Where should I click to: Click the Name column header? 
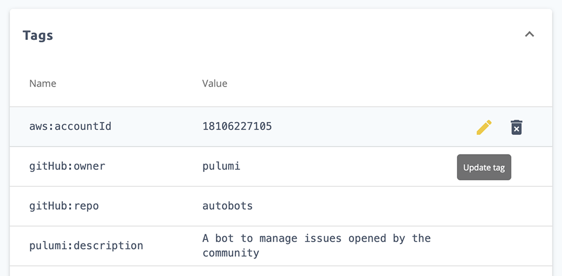(43, 83)
